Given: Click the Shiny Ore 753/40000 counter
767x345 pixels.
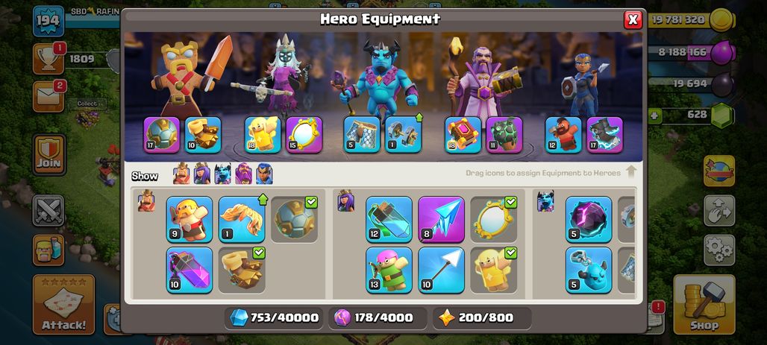Looking at the screenshot, I should (273, 317).
